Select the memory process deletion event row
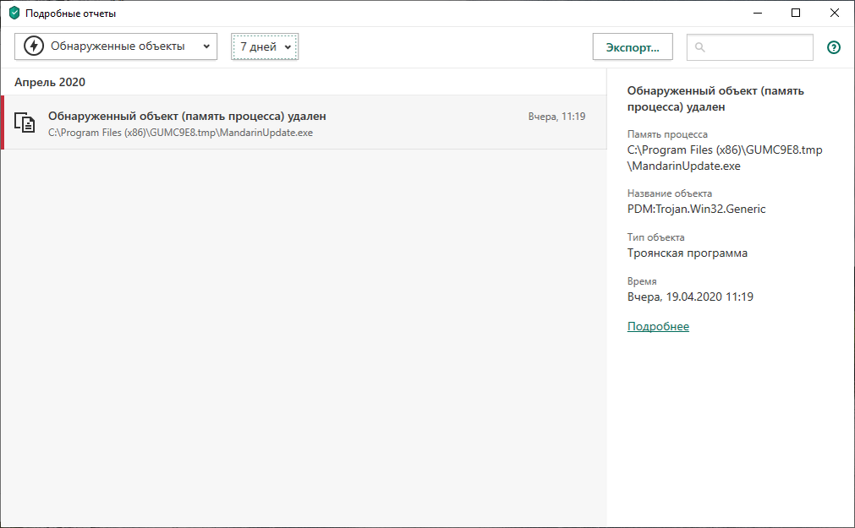 coord(296,122)
